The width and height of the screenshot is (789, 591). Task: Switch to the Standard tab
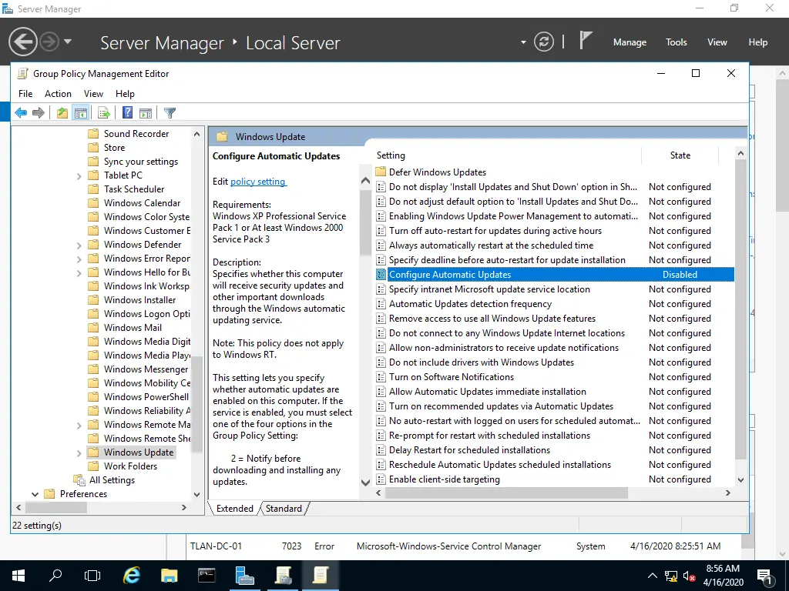pos(284,509)
